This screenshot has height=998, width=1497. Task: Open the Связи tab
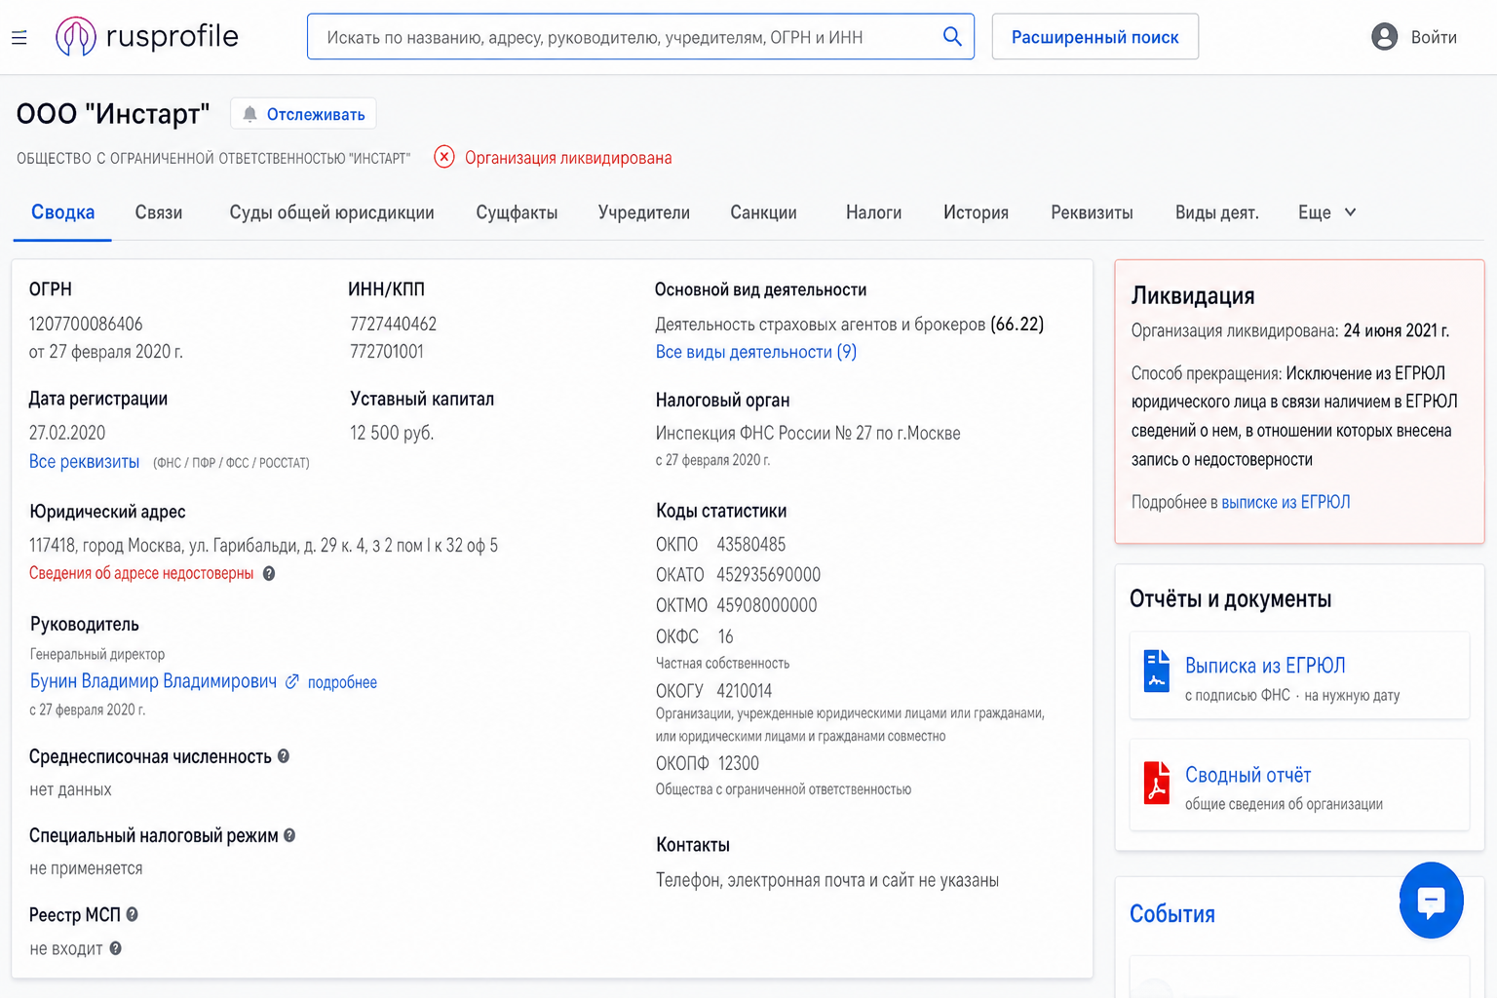[x=159, y=212]
